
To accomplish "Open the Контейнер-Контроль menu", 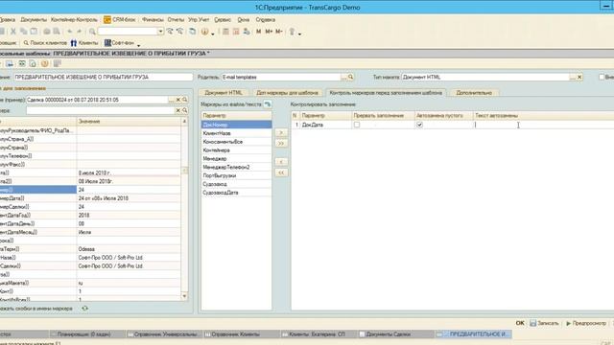I will click(75, 19).
